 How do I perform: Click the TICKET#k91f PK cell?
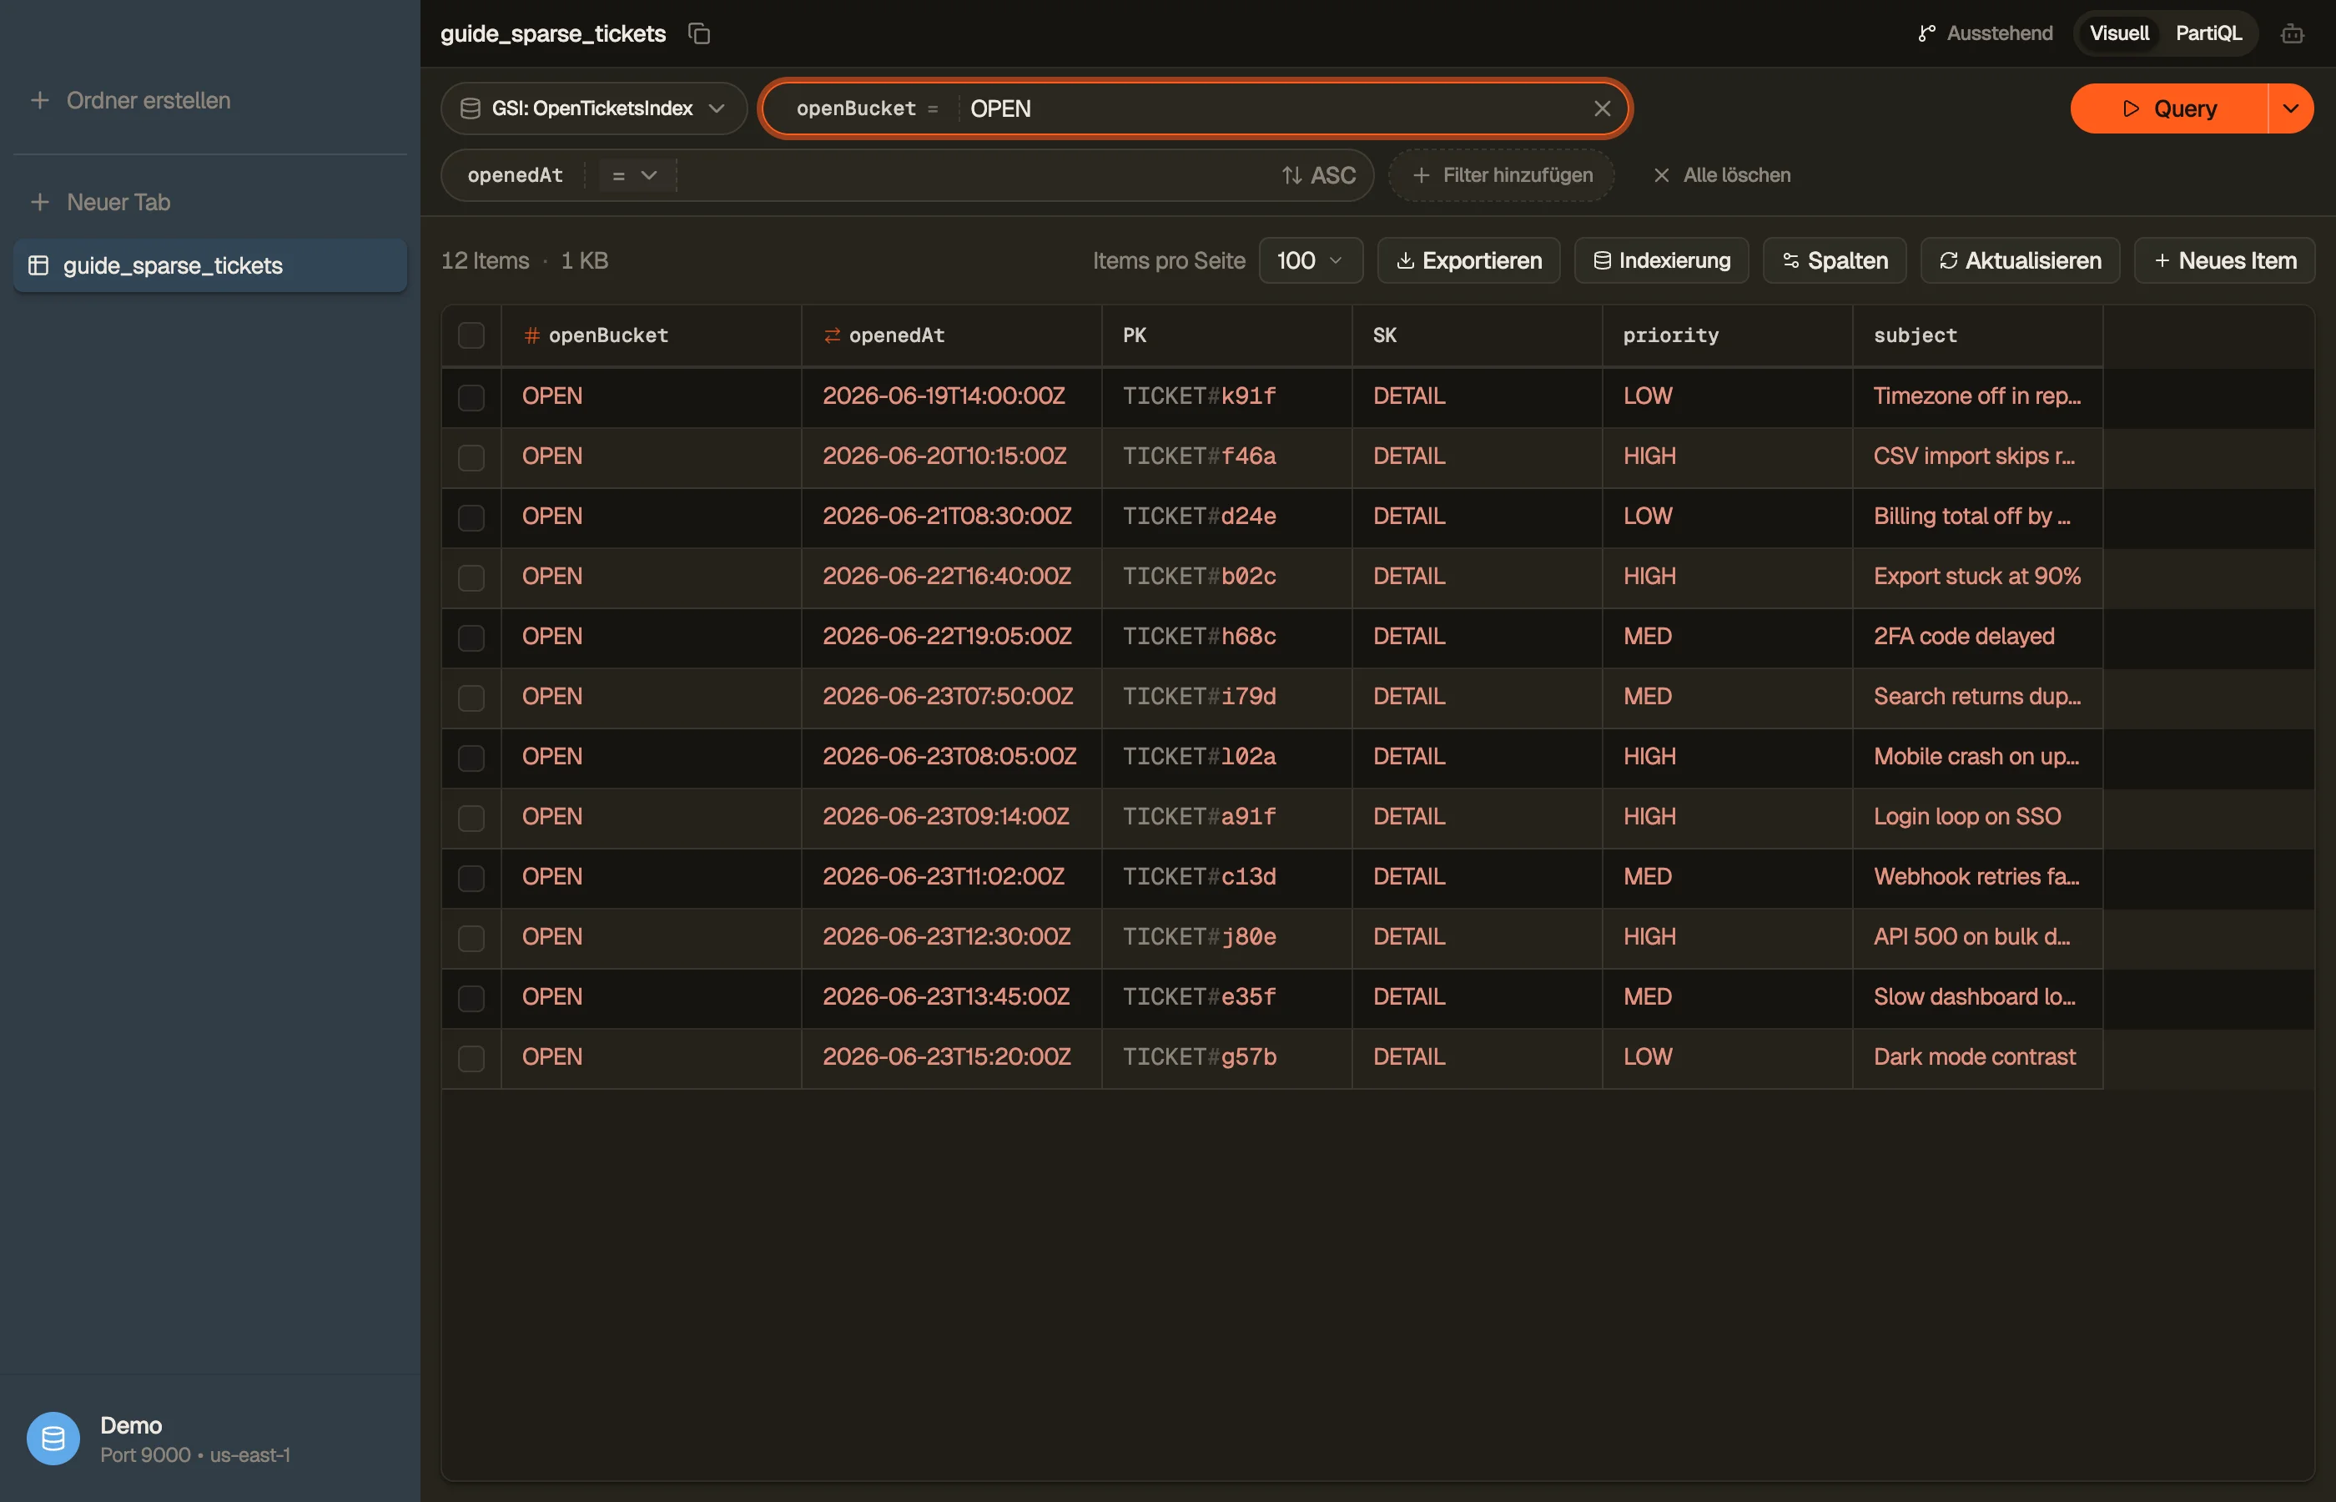pyautogui.click(x=1226, y=396)
